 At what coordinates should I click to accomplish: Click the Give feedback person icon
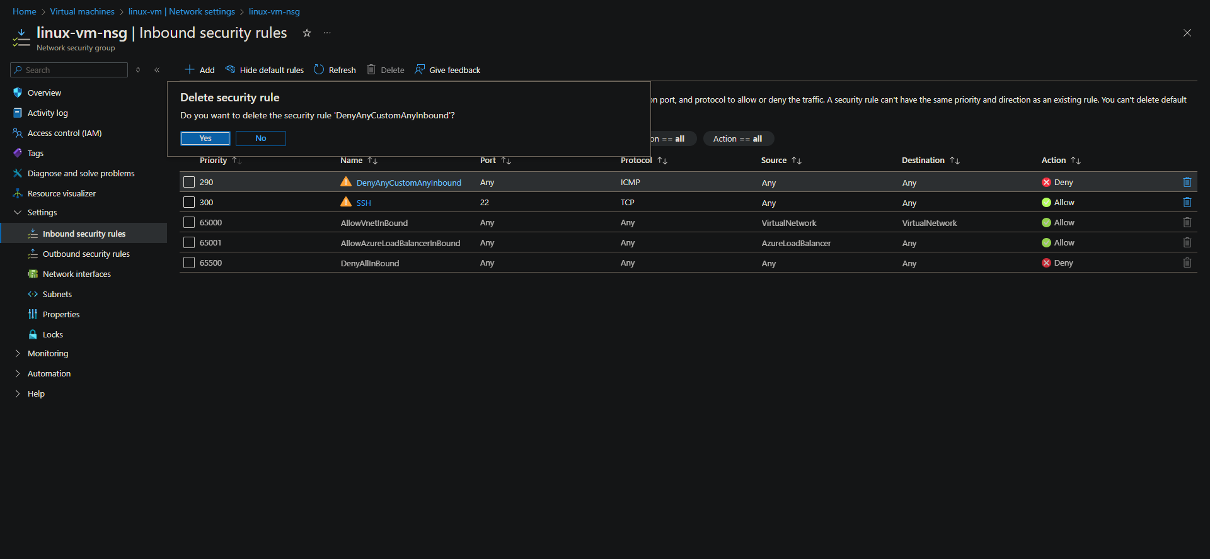pyautogui.click(x=420, y=70)
